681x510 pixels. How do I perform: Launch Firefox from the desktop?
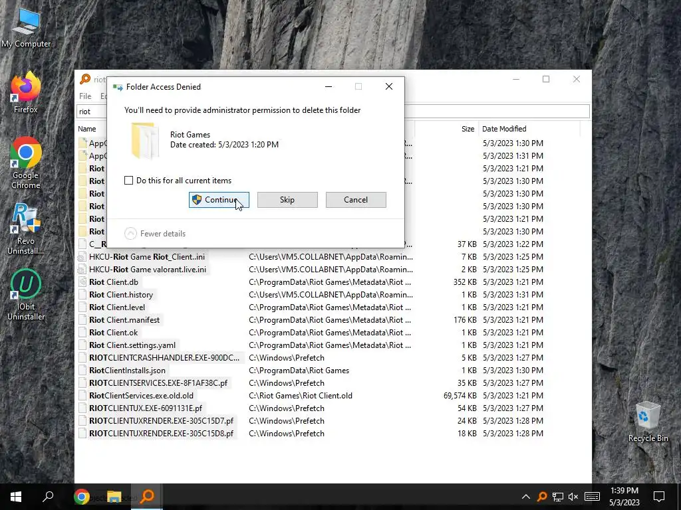[x=26, y=92]
